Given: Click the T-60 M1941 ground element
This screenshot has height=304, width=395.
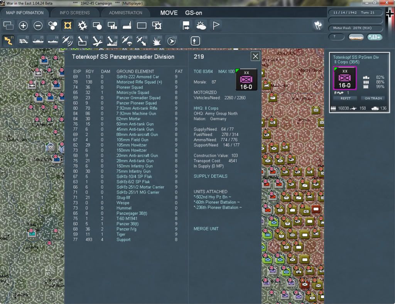Looking at the screenshot, I should (127, 219).
